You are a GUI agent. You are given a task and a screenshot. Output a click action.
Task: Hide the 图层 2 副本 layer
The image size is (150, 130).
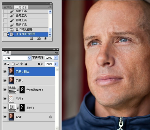[x=5, y=72]
